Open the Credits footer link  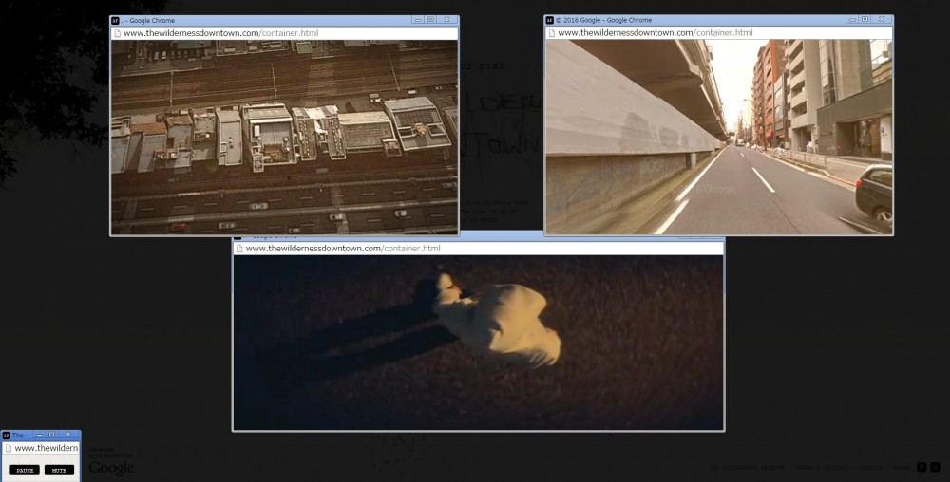870,468
